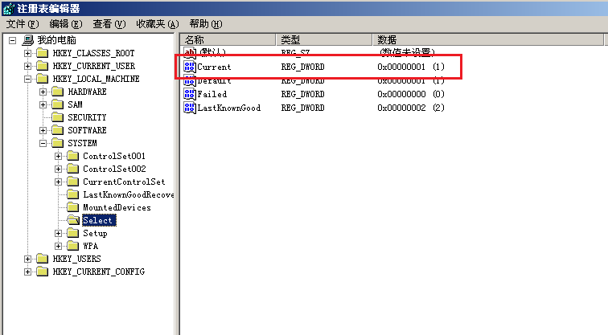Collapse the SYSTEM key
608x335 pixels.
pos(43,143)
